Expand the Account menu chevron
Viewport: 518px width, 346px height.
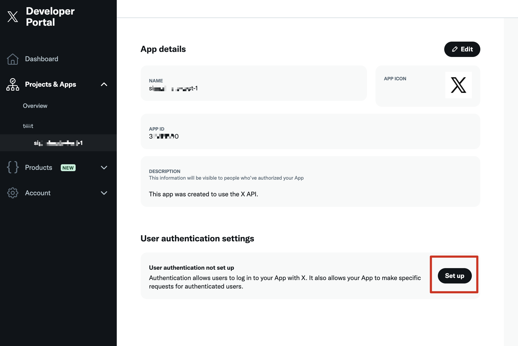[x=104, y=193]
